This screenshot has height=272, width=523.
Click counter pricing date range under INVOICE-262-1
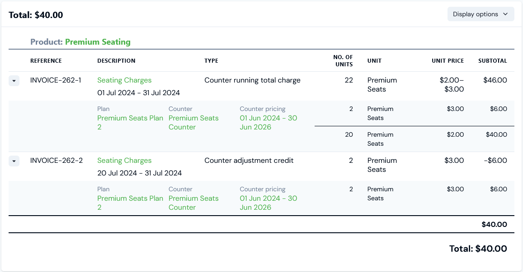coord(268,122)
